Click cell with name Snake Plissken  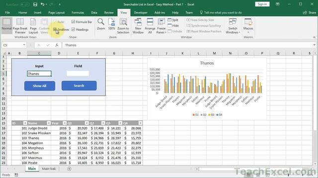[x=39, y=133]
